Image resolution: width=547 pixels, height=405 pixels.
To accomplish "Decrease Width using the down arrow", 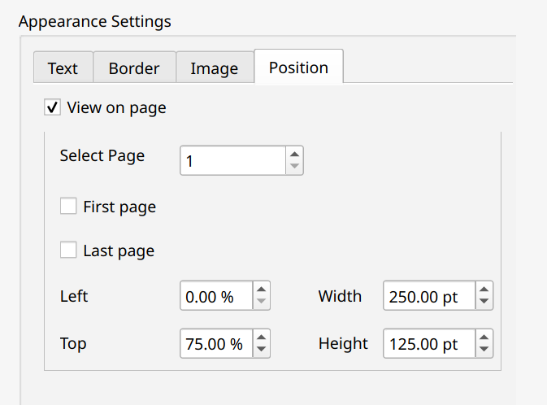I will [x=484, y=302].
